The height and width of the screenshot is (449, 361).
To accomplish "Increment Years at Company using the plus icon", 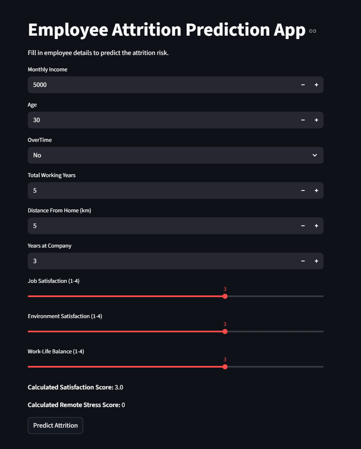I will click(x=316, y=261).
